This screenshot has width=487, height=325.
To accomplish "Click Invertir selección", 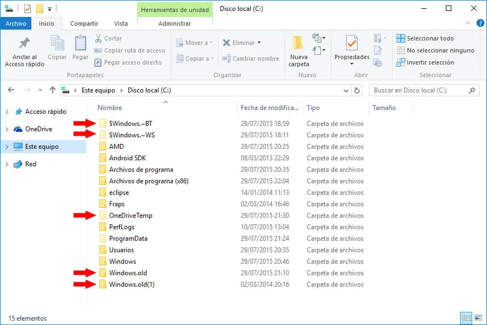I will pyautogui.click(x=425, y=62).
